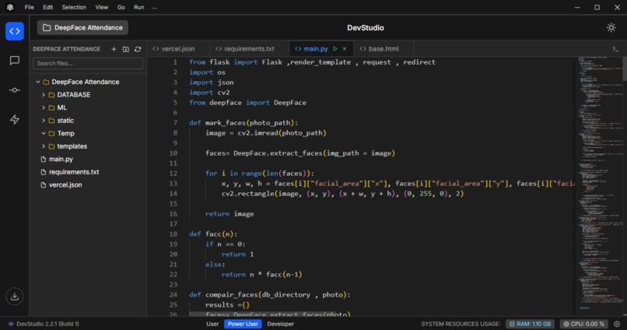Image resolution: width=627 pixels, height=330 pixels.
Task: Click SYSTEM RESOURCES USAGE label
Action: 461,324
